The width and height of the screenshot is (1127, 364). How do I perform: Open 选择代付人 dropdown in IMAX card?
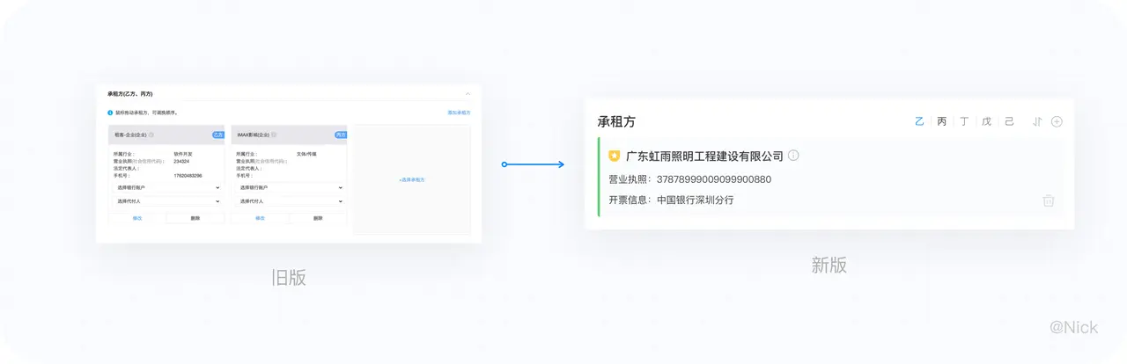tap(290, 201)
